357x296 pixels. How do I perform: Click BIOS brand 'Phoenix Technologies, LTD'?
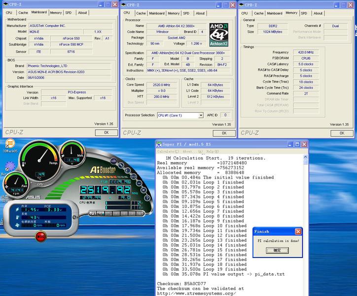pyautogui.click(x=69, y=66)
